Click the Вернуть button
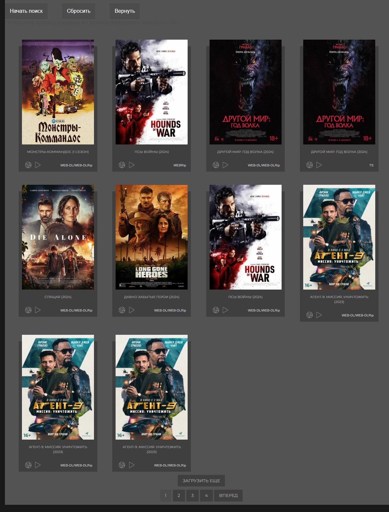 [125, 11]
